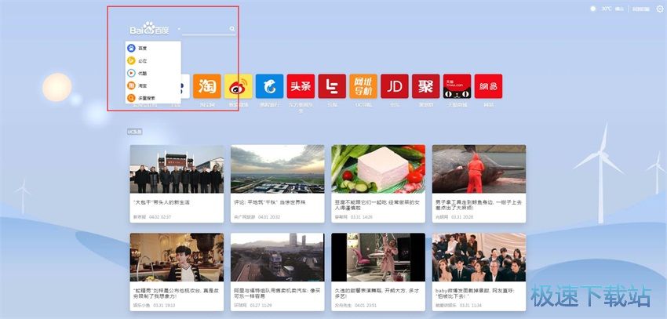Open the red 網易 NetEase shortcut tile
667x319 pixels.
point(488,86)
